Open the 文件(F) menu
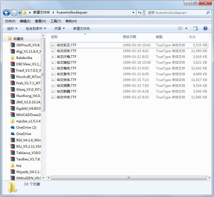This screenshot has height=197, width=214. (10, 21)
